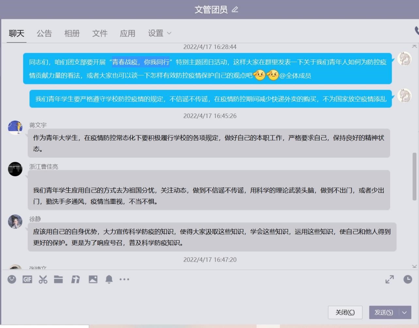Viewport: 419px width, 328px height.
Task: Select the scissors screenshot tool
Action: [x=43, y=279]
